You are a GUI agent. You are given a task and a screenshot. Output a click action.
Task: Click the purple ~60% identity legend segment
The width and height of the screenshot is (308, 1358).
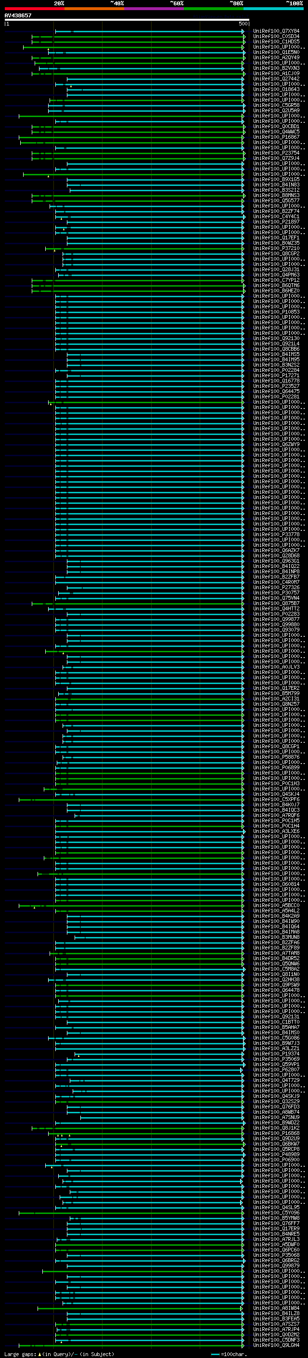pyautogui.click(x=154, y=9)
